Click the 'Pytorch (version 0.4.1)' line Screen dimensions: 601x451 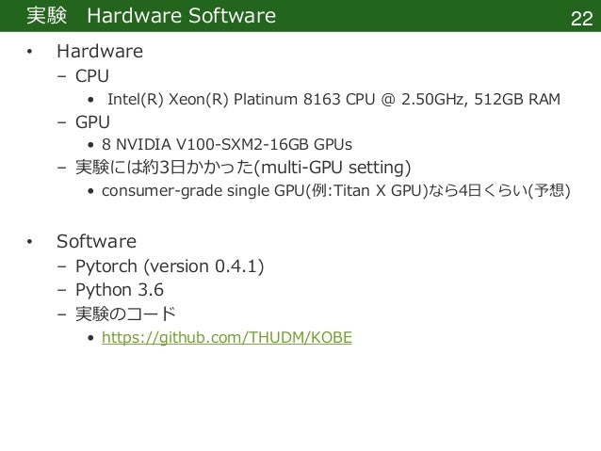click(x=170, y=266)
